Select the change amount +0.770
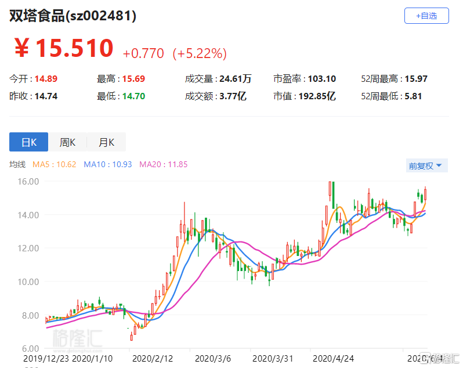 [143, 53]
